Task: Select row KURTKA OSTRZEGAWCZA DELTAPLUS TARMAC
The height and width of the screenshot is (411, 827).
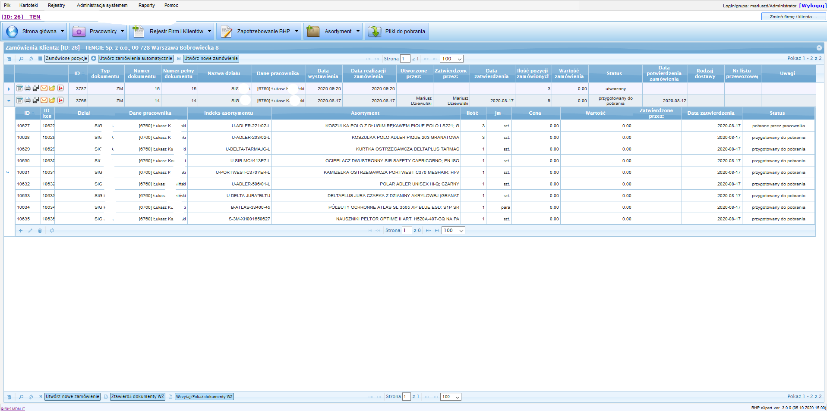Action: pyautogui.click(x=415, y=149)
